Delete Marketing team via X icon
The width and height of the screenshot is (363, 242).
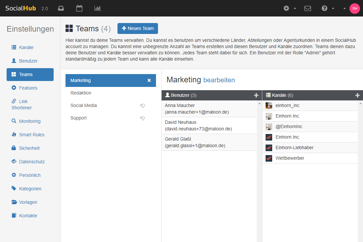(x=149, y=80)
